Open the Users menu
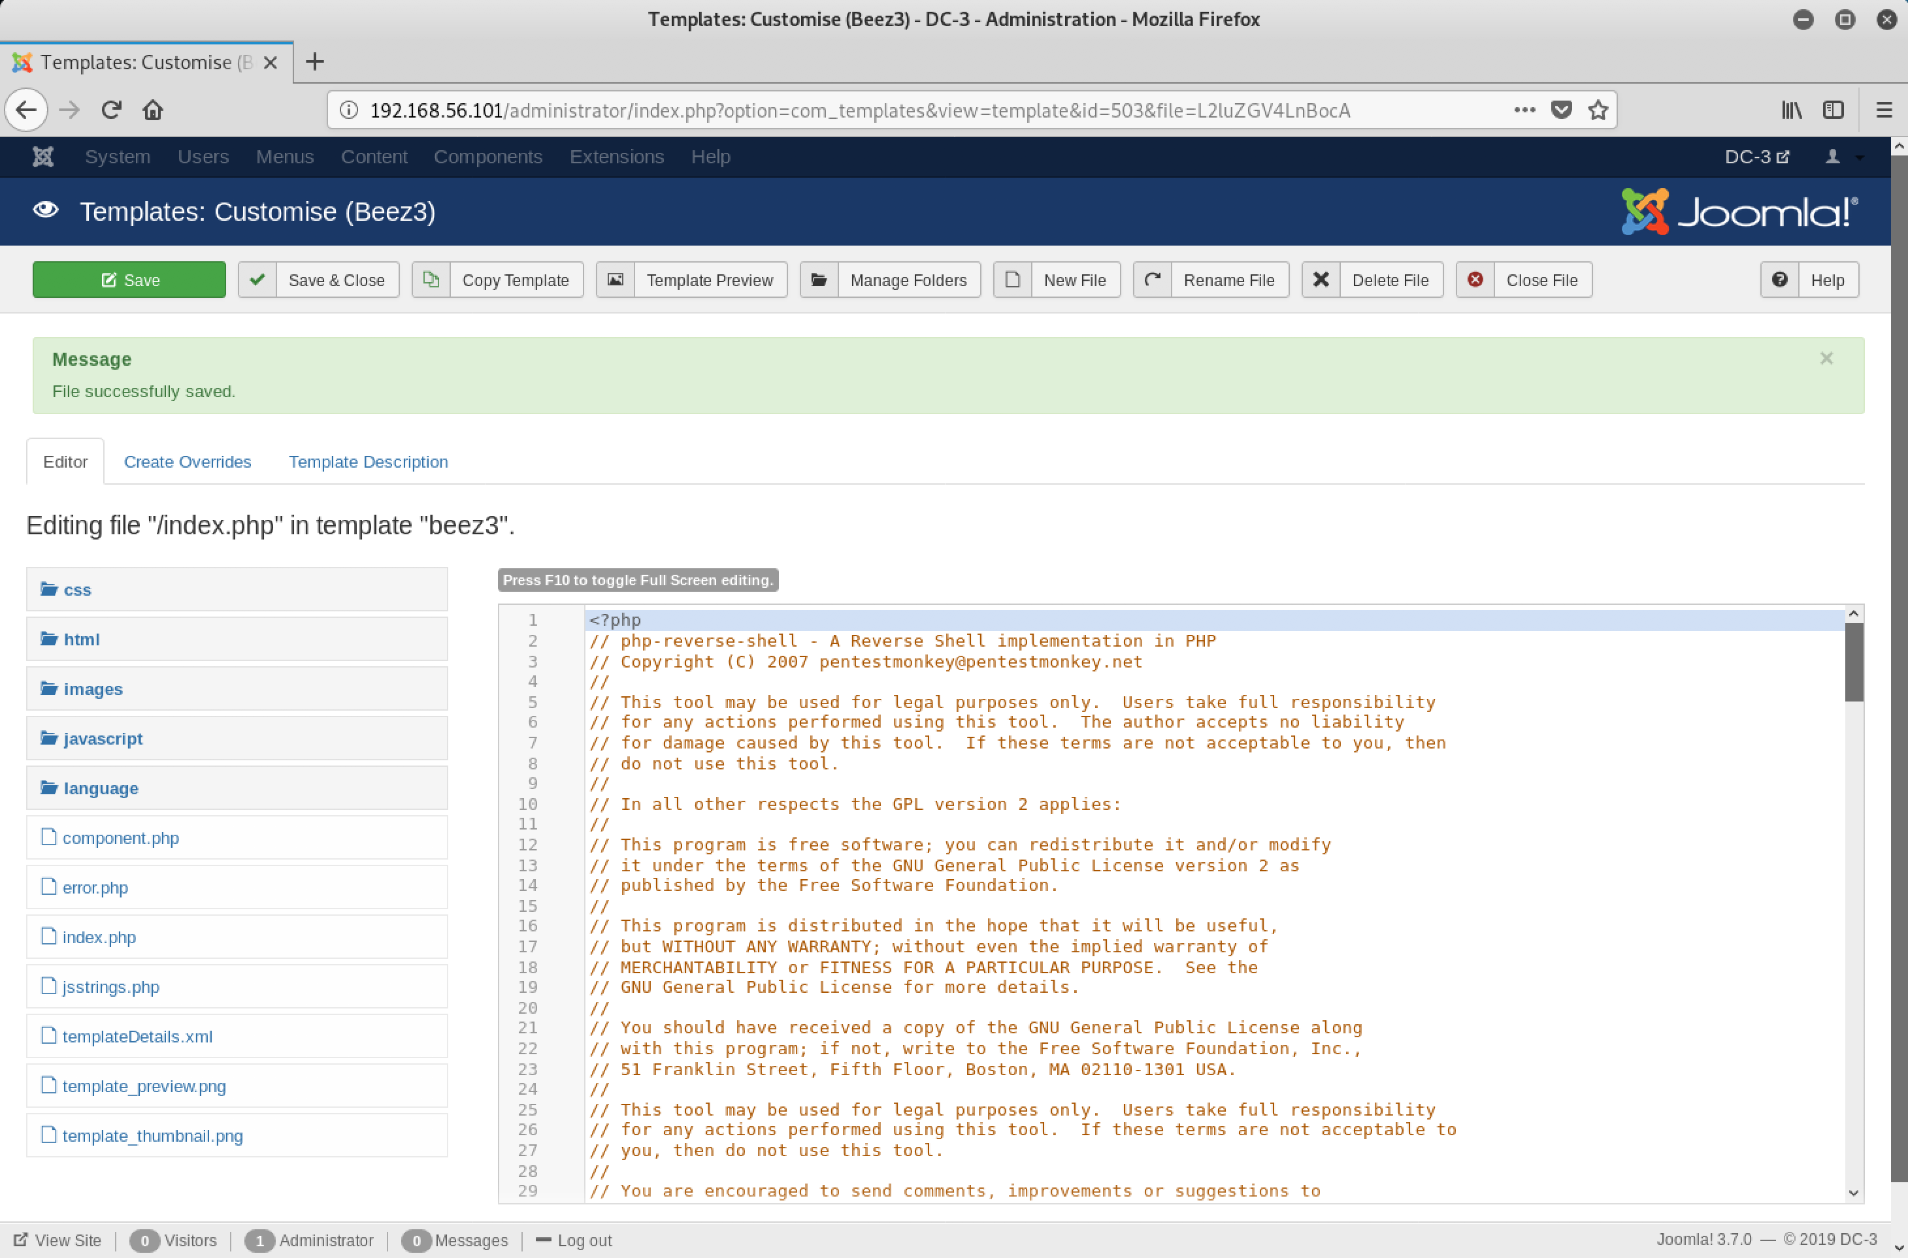Image resolution: width=1908 pixels, height=1258 pixels. (x=203, y=157)
